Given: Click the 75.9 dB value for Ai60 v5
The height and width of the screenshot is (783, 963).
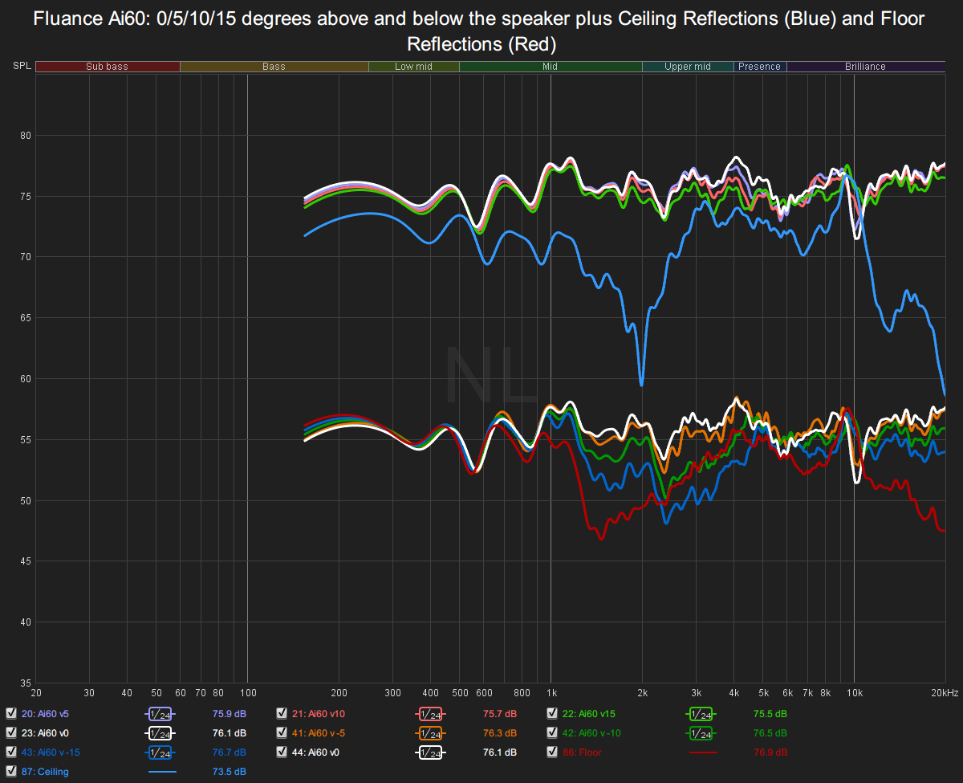Looking at the screenshot, I should point(229,713).
